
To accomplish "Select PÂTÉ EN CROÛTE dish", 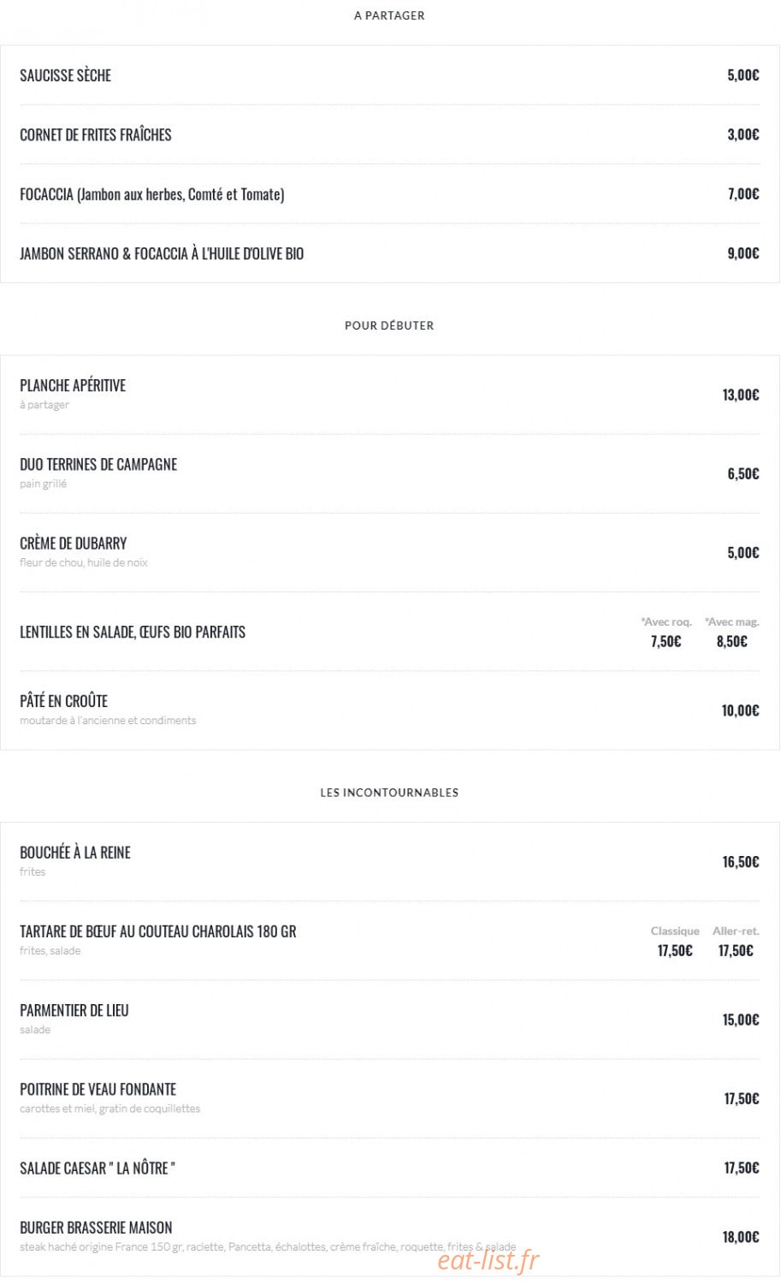I will (x=64, y=700).
